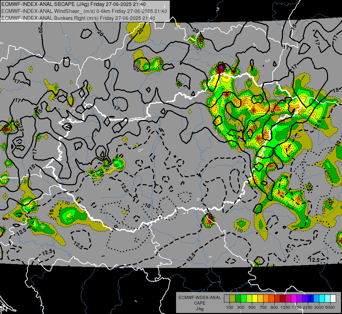Viewport: 342px width, 314px height.
Task: Click the Bunkers Right (m/s) title line
Action: tap(78, 18)
